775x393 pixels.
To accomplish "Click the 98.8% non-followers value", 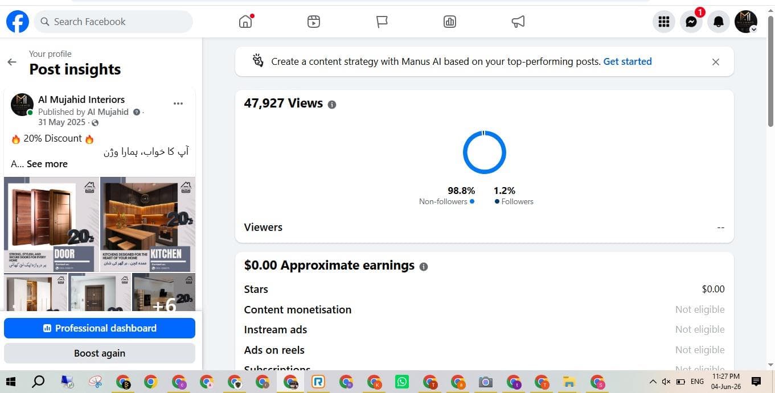I will 461,191.
